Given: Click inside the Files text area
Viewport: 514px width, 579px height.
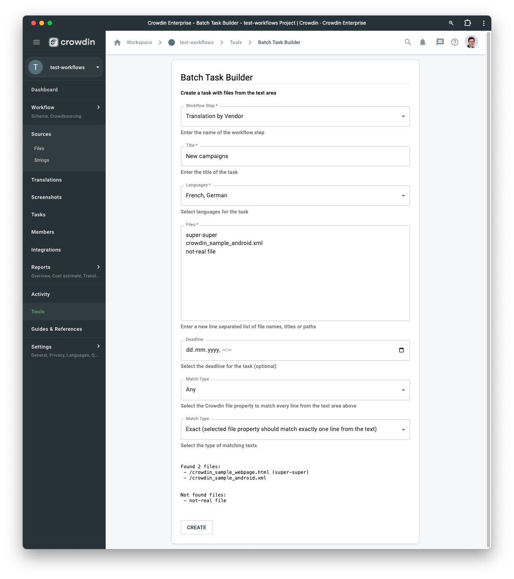Looking at the screenshot, I should (x=295, y=273).
